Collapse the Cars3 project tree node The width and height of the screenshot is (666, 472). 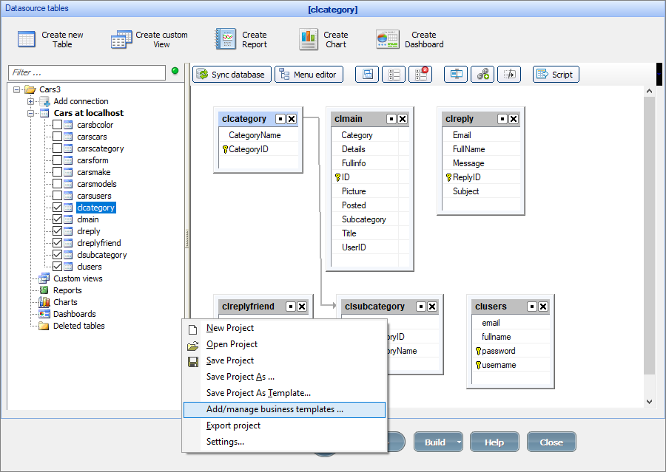[17, 89]
